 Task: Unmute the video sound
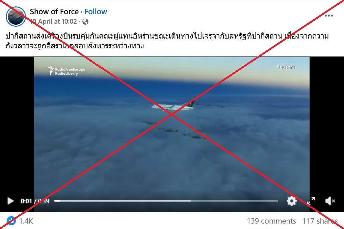330,201
